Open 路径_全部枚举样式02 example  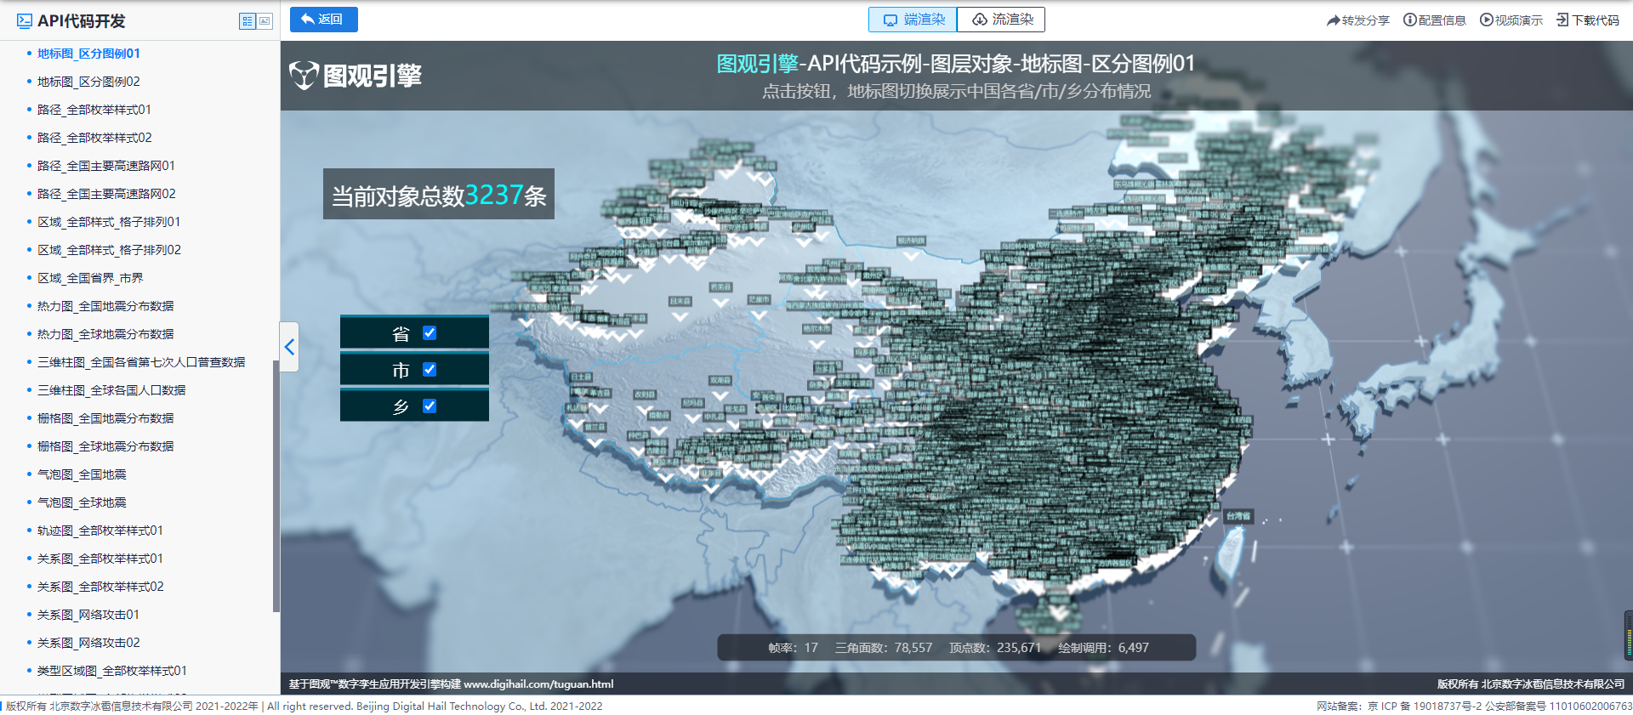point(94,138)
